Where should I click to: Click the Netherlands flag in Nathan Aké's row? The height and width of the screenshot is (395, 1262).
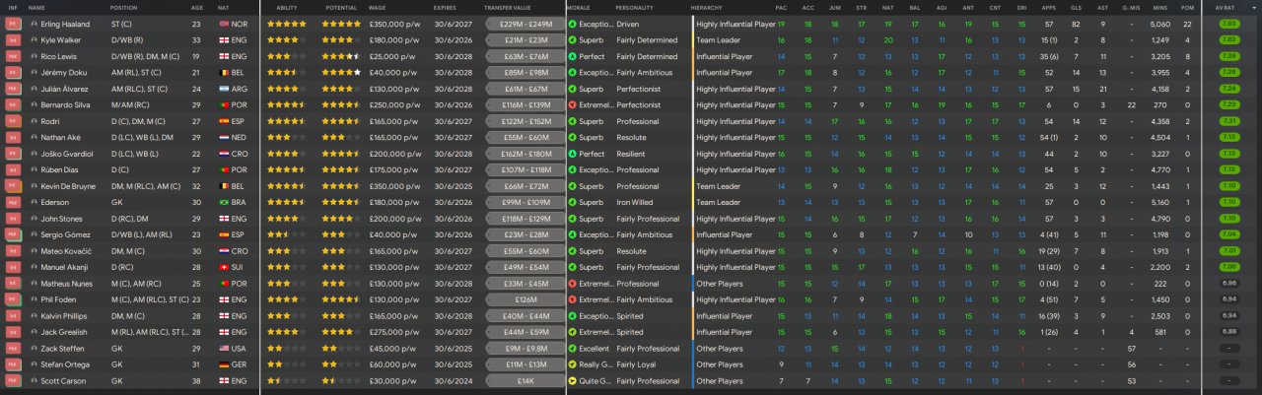(x=223, y=137)
